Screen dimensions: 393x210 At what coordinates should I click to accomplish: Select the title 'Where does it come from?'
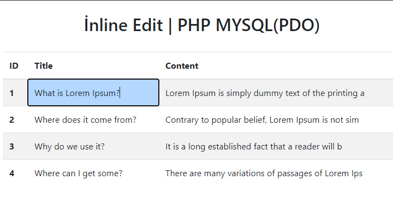(x=85, y=120)
